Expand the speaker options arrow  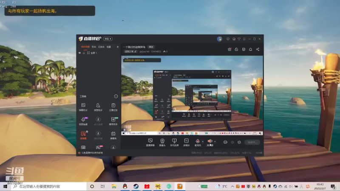tap(215, 142)
